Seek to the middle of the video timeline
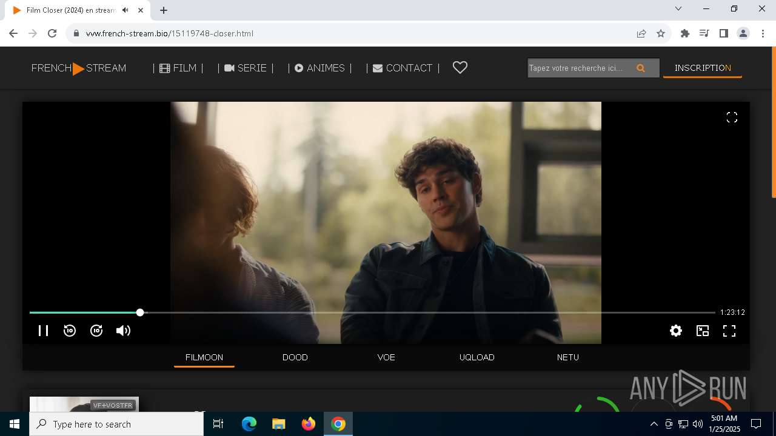 click(372, 312)
